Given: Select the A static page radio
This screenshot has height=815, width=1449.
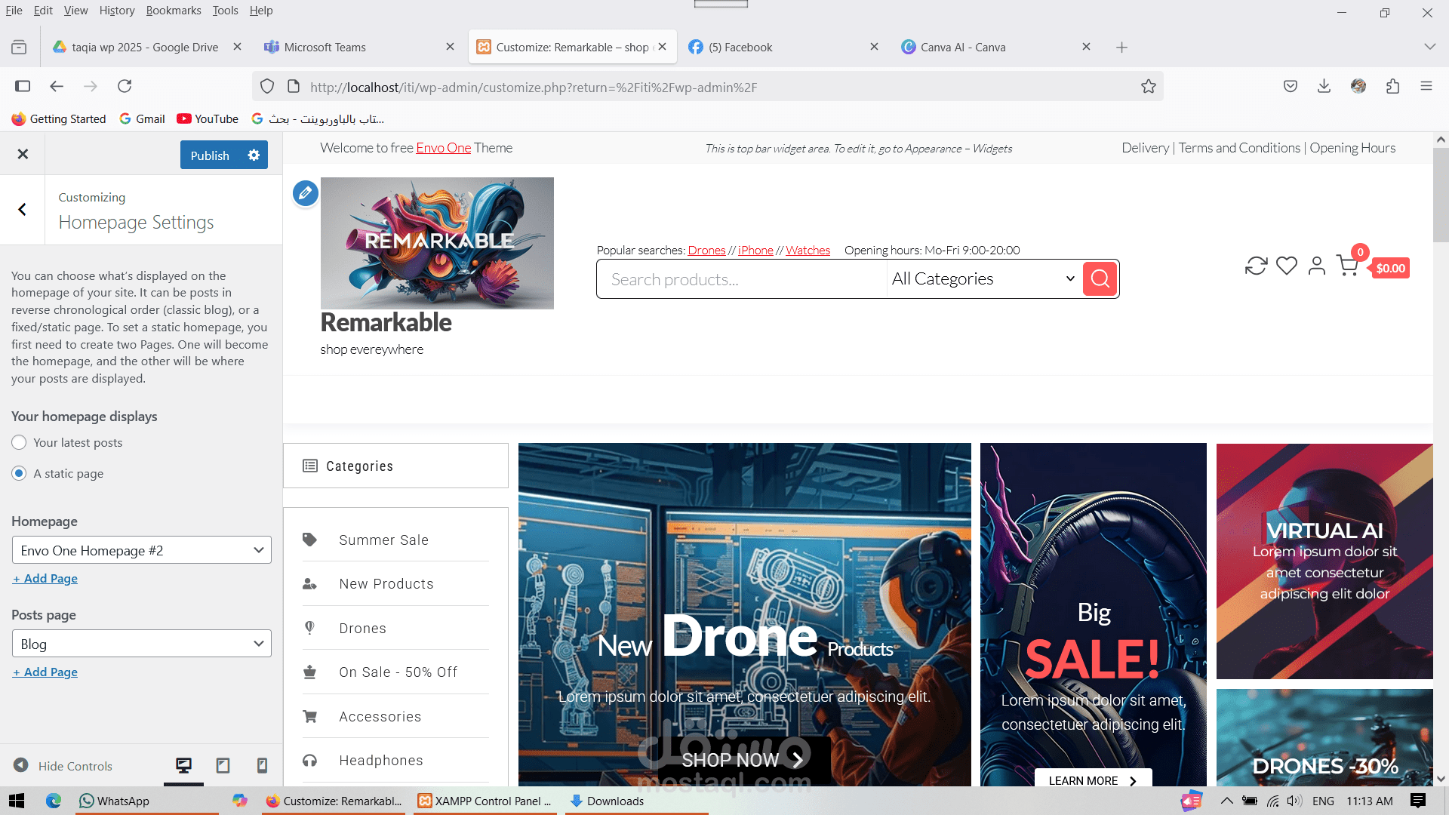Looking at the screenshot, I should pyautogui.click(x=19, y=473).
